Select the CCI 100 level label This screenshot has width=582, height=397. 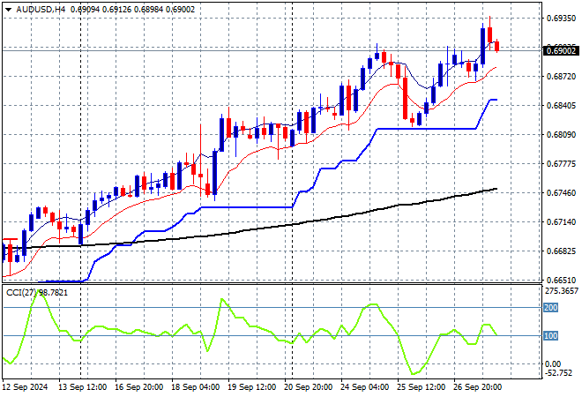click(x=551, y=336)
